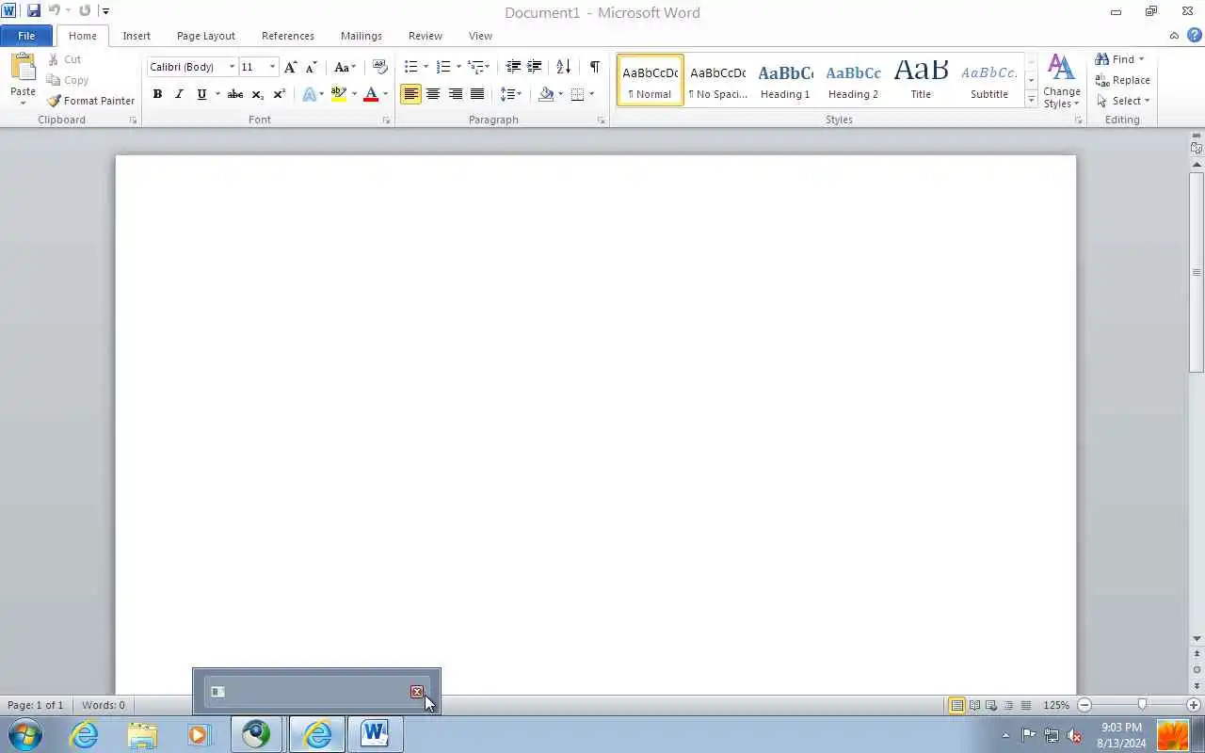Toggle Italic formatting
The image size is (1205, 753).
(x=179, y=94)
